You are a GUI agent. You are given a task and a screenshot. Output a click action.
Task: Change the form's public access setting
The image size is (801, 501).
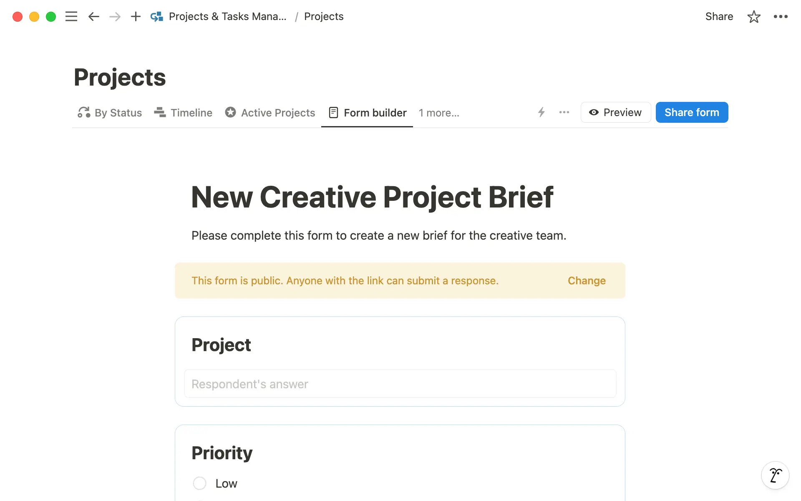pyautogui.click(x=587, y=281)
